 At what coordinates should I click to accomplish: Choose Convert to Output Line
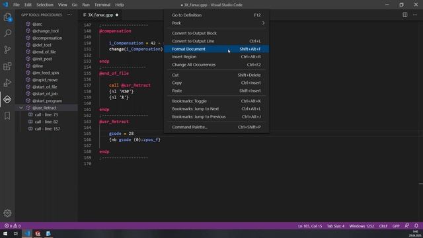pos(216,41)
